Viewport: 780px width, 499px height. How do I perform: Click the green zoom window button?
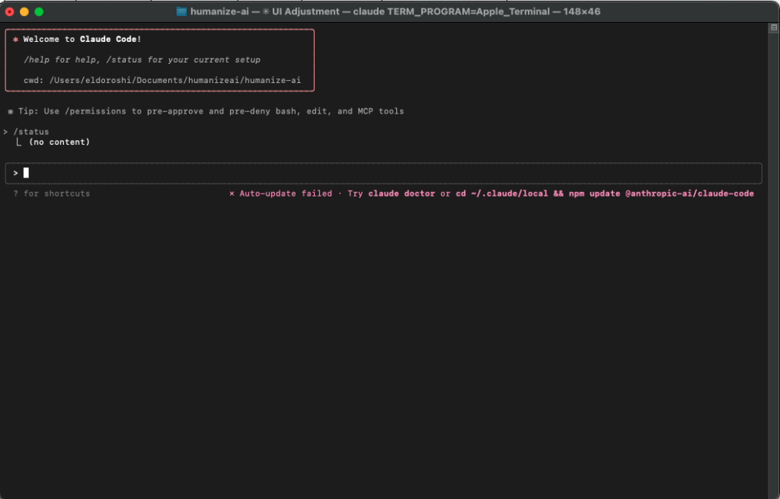click(x=39, y=12)
